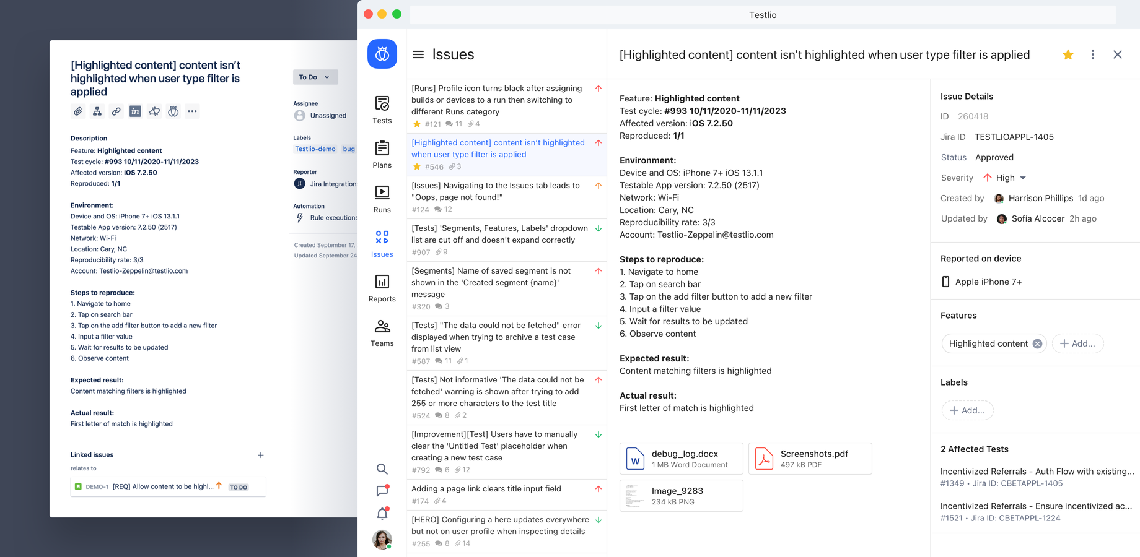The image size is (1140, 557).
Task: Click Harrison Phillips creator name
Action: [1040, 198]
